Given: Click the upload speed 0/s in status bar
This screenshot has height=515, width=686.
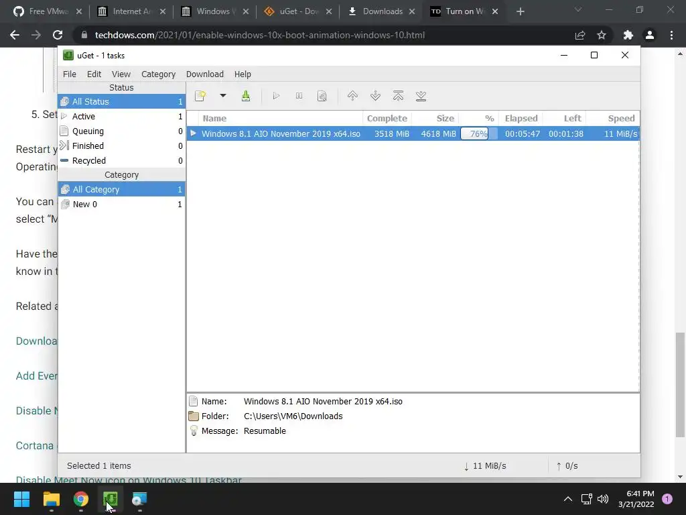Looking at the screenshot, I should 567,466.
